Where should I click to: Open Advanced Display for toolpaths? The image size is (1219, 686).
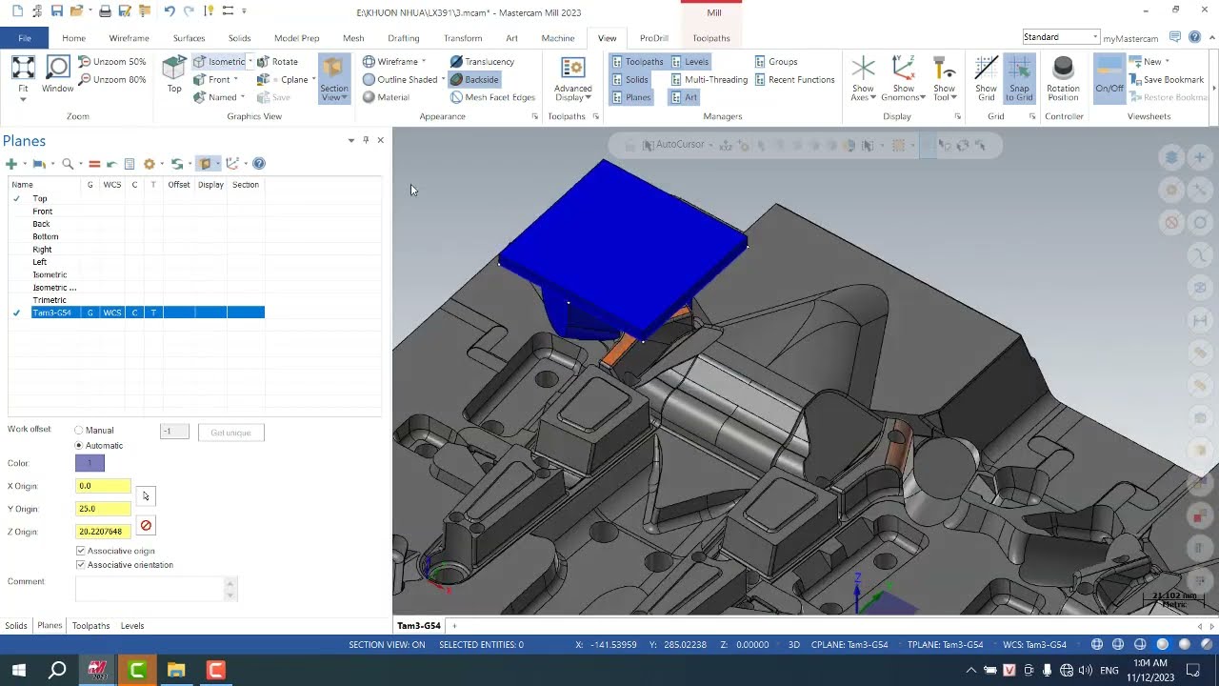click(x=572, y=78)
